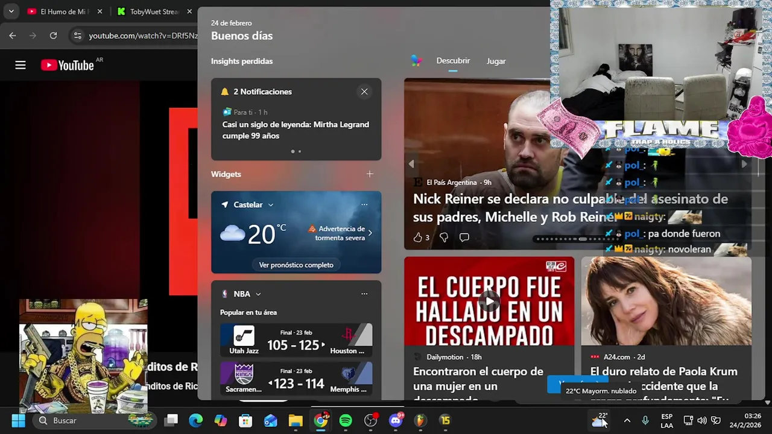Go to next headline carousel slide

click(x=744, y=164)
